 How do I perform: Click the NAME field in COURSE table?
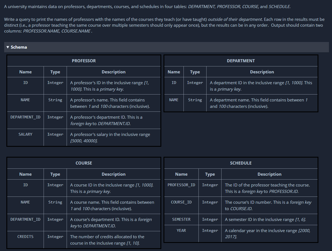click(26, 202)
